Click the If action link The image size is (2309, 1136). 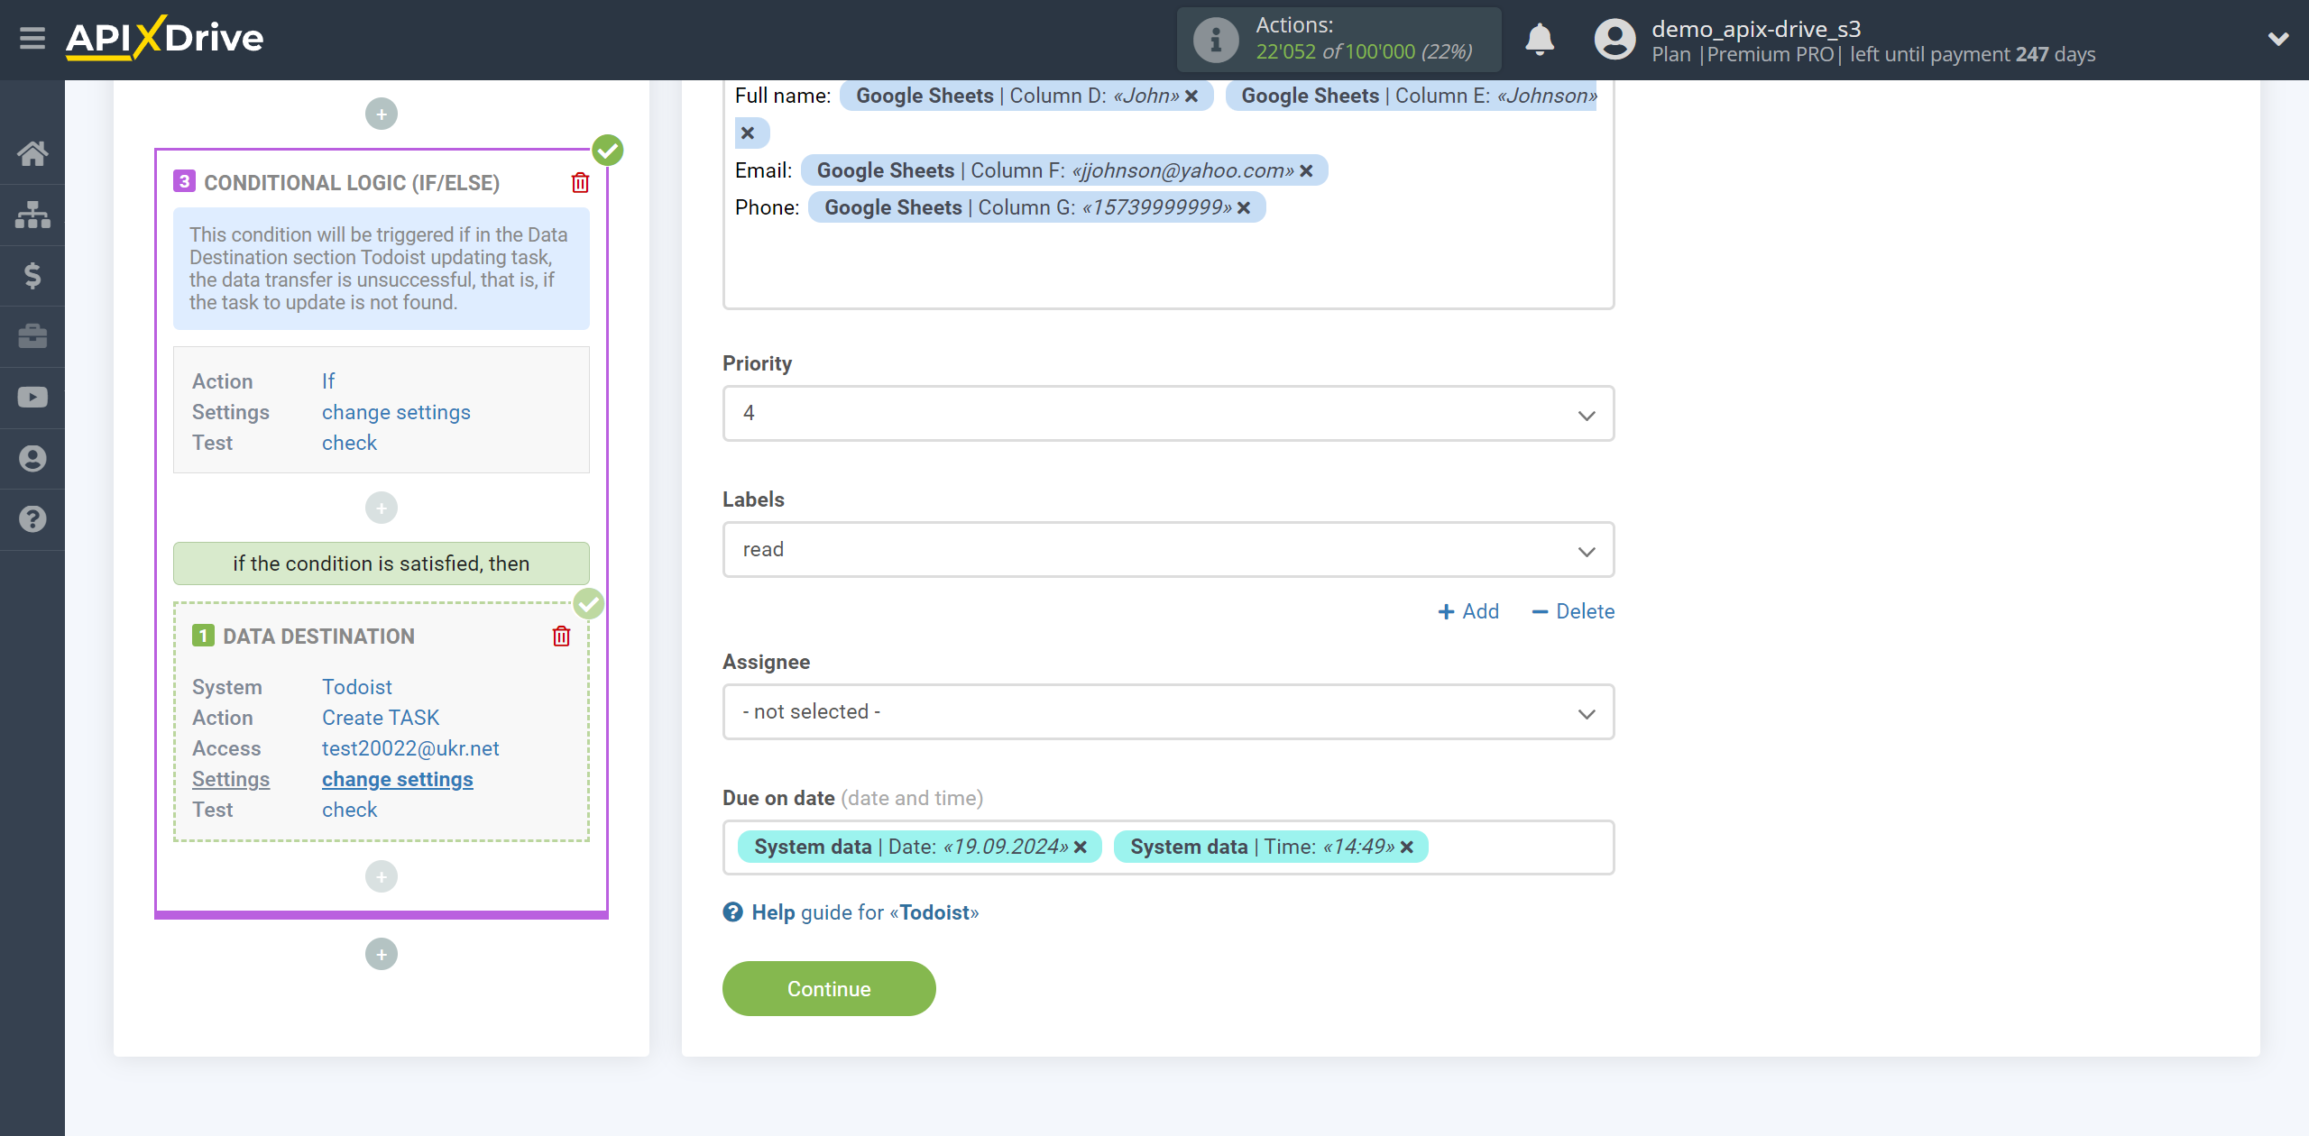coord(328,381)
